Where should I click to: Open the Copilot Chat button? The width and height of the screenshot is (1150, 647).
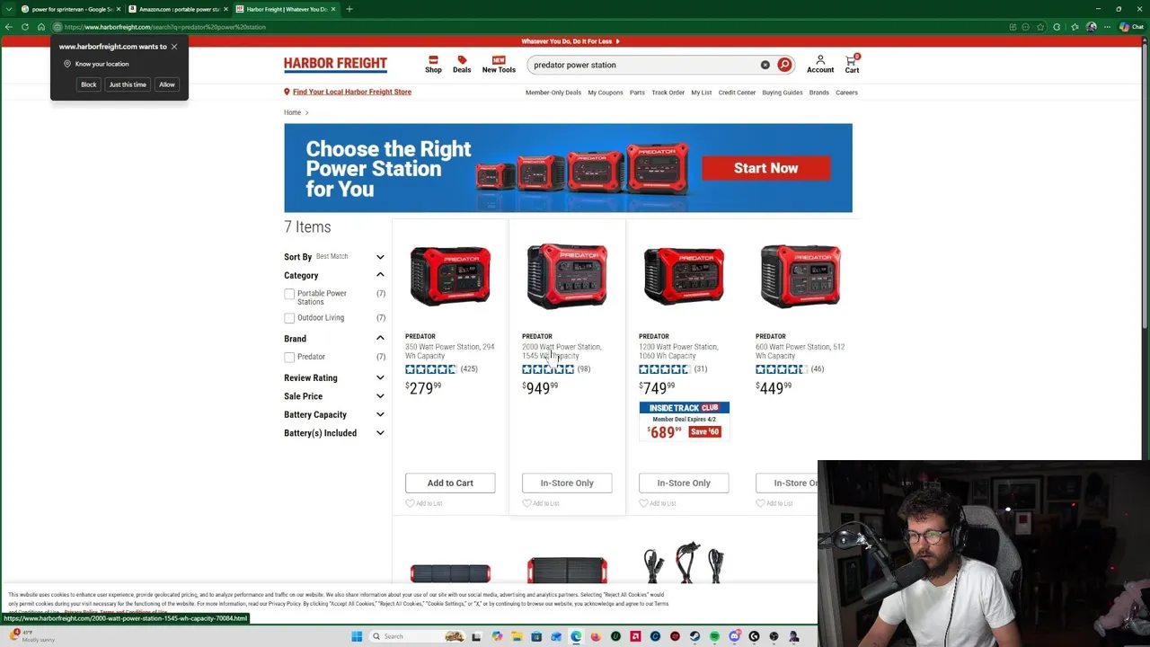pyautogui.click(x=1131, y=27)
